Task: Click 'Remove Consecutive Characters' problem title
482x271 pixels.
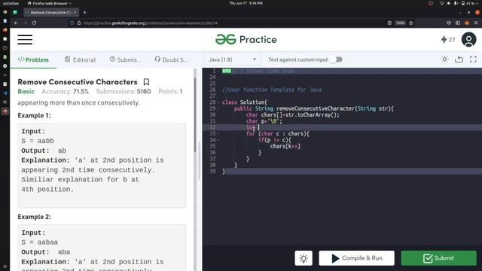Action: [x=78, y=82]
